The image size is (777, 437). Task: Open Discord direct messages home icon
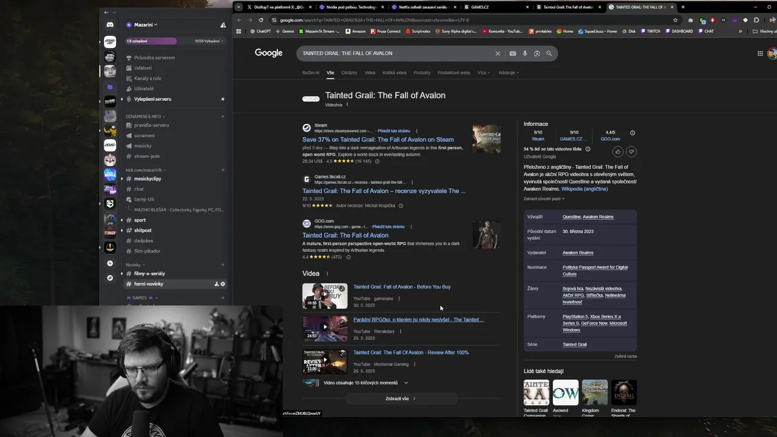[x=110, y=25]
